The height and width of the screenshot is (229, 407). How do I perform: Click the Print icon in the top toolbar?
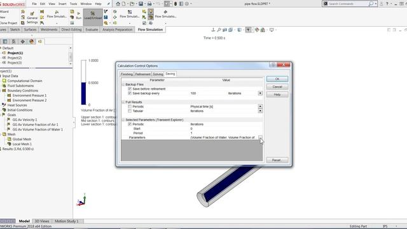coord(149,4)
